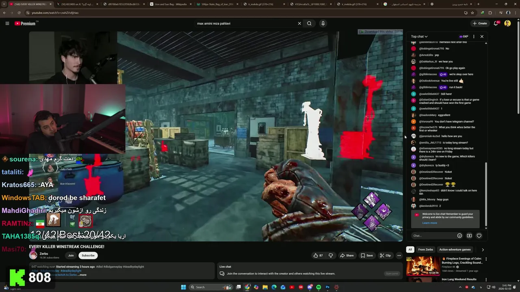Open the browser extensions puzzle icon
520x292 pixels.
pyautogui.click(x=490, y=13)
